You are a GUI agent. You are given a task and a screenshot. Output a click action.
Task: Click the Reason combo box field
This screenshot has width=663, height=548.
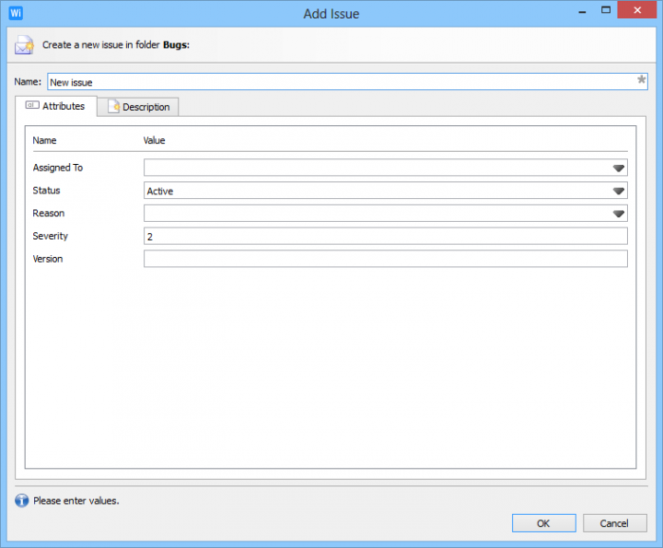pos(385,213)
